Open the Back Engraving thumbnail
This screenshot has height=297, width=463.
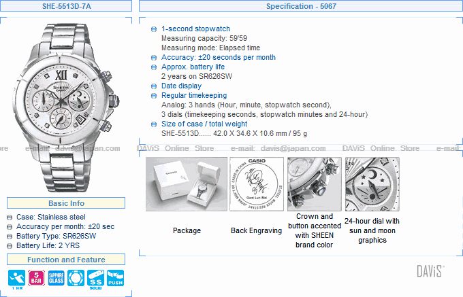tap(256, 184)
